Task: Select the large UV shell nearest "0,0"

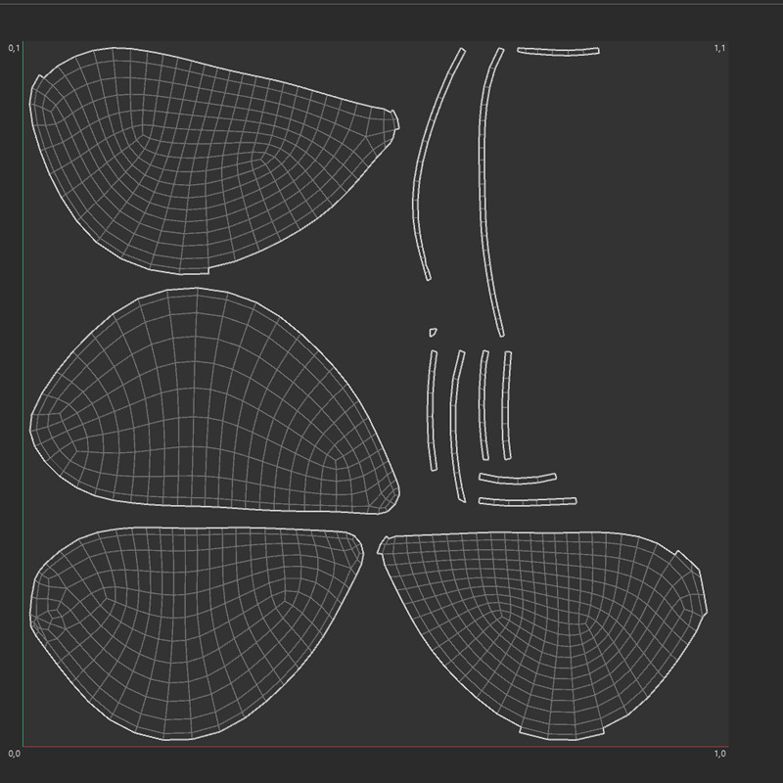Action: 195,634
